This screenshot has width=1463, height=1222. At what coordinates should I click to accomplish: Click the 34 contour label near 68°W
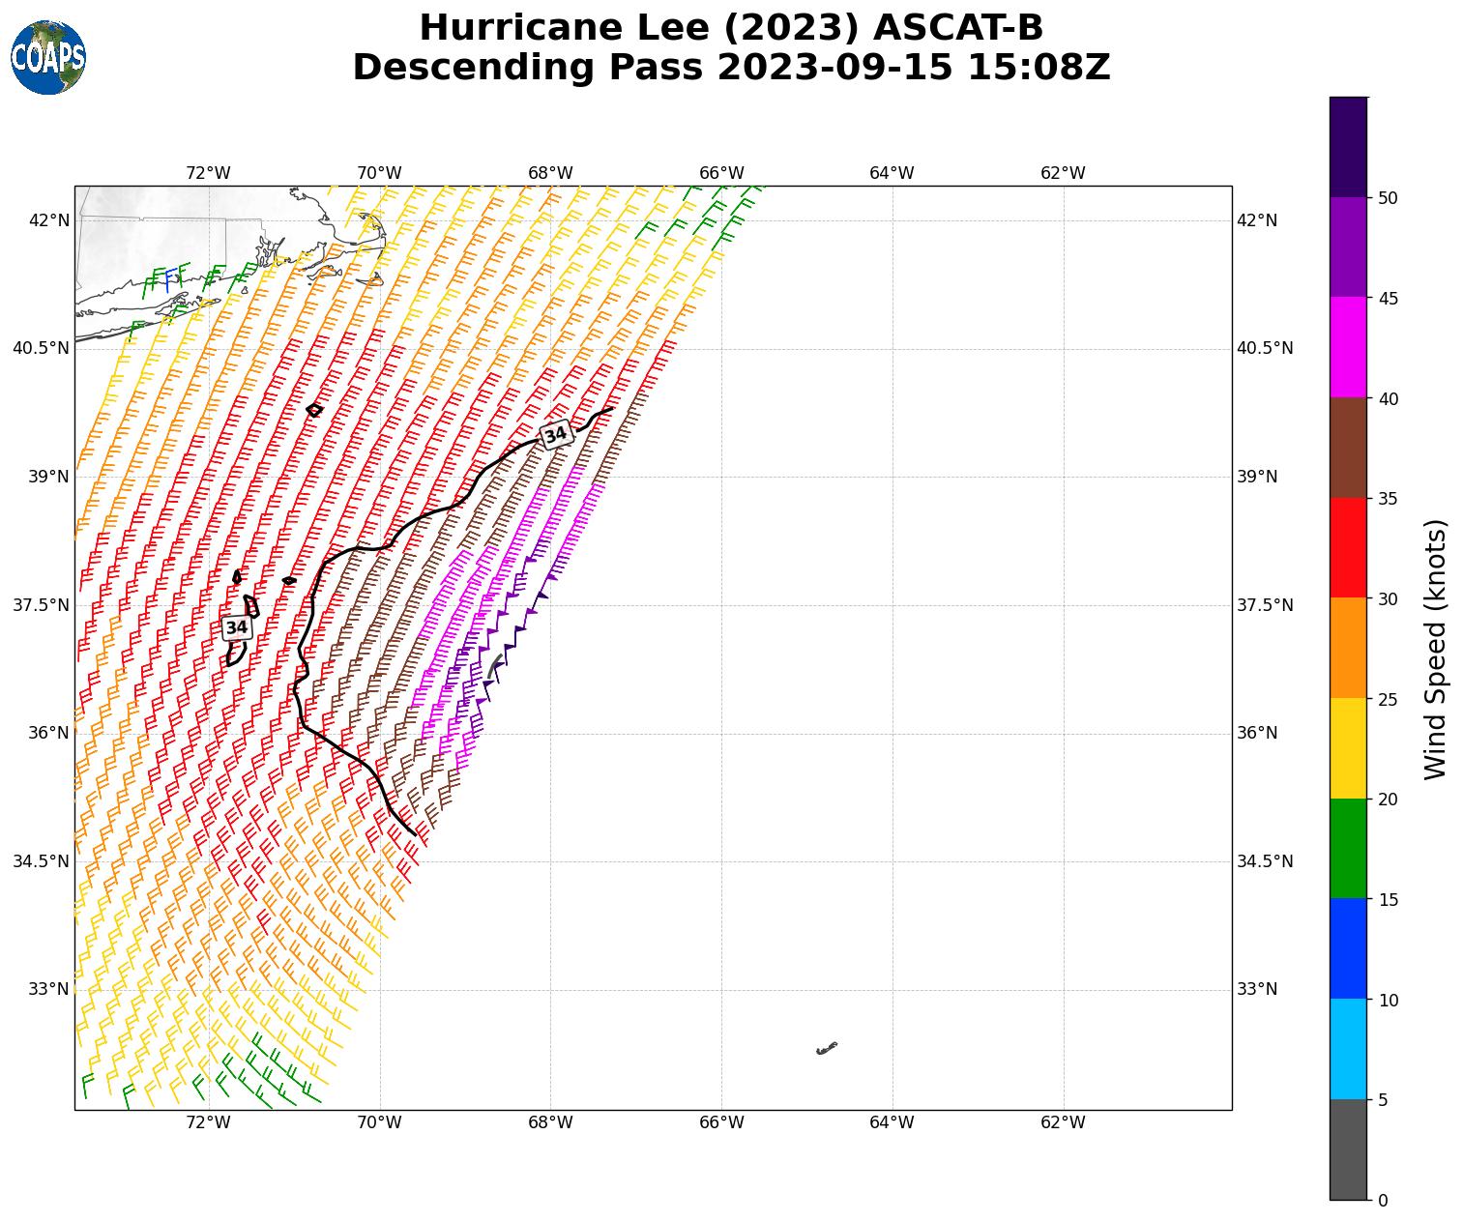point(556,435)
